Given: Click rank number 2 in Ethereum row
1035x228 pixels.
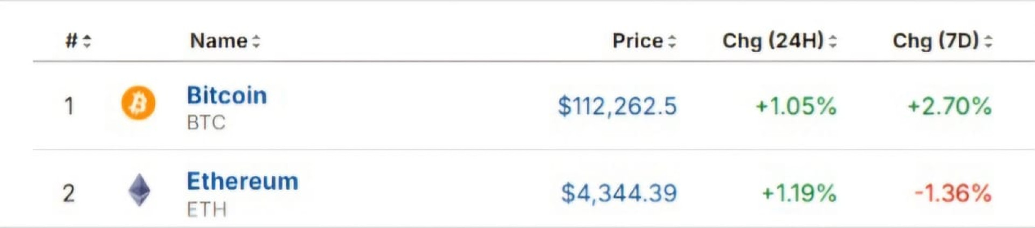Looking at the screenshot, I should point(68,193).
